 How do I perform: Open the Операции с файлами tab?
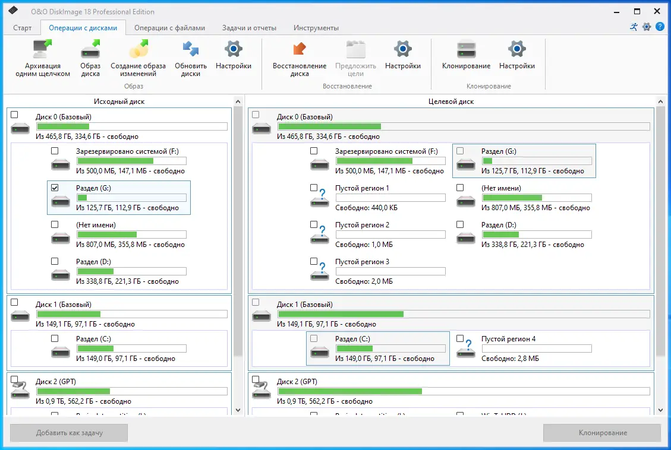pyautogui.click(x=169, y=28)
